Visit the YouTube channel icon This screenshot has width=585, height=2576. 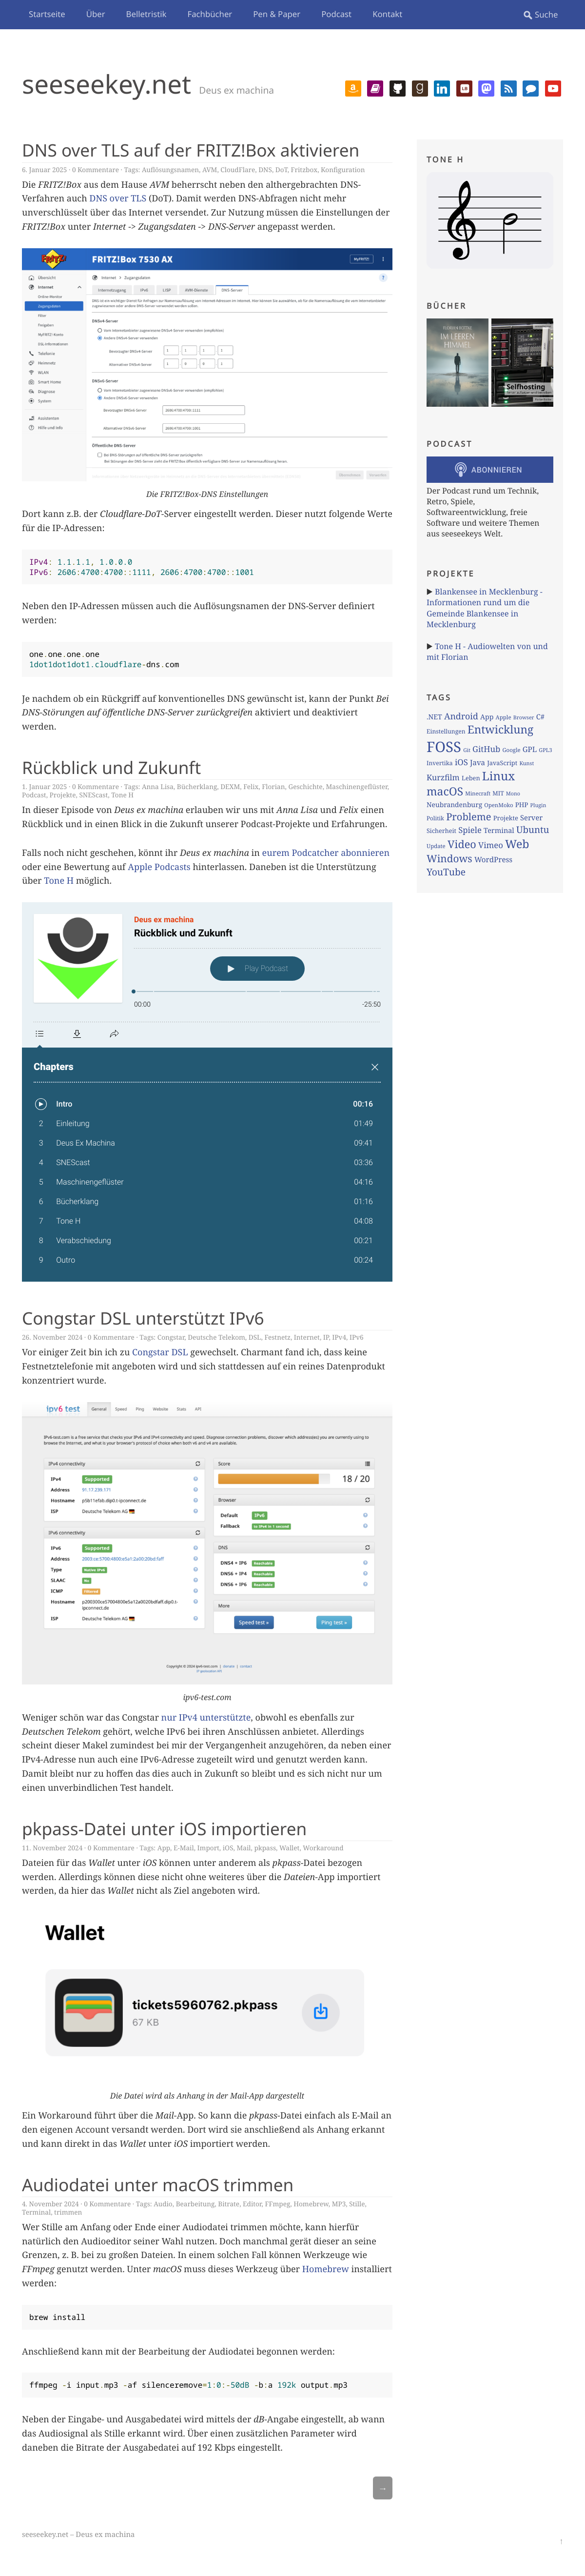click(552, 89)
